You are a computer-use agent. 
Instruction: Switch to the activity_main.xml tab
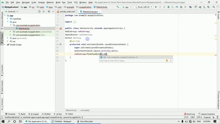click(67, 11)
